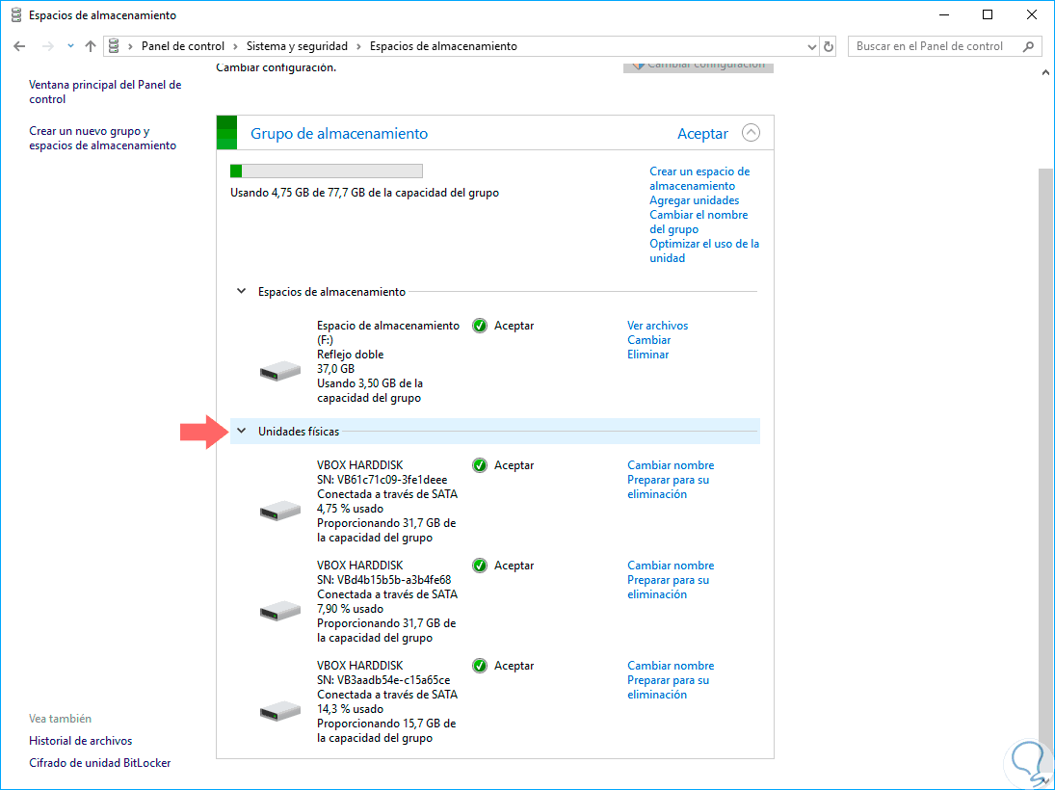The image size is (1055, 790).
Task: Click the green Grupo de almacenamiento status block
Action: tap(226, 133)
